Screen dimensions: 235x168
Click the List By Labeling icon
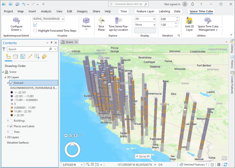44,57
